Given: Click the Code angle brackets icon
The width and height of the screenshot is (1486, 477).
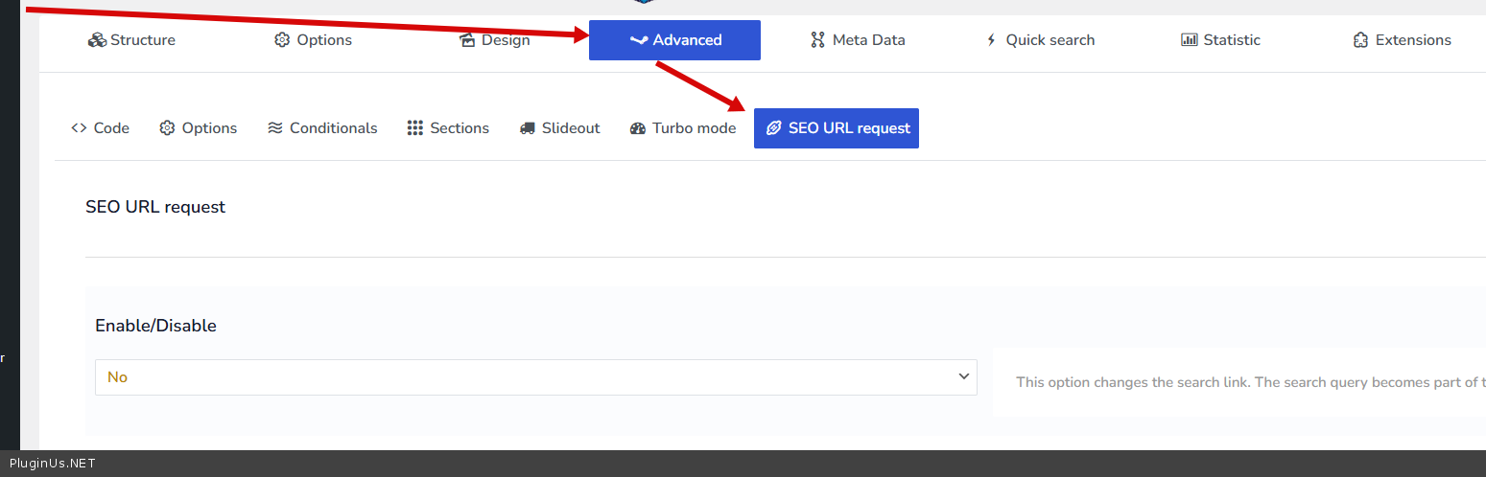Looking at the screenshot, I should 79,128.
